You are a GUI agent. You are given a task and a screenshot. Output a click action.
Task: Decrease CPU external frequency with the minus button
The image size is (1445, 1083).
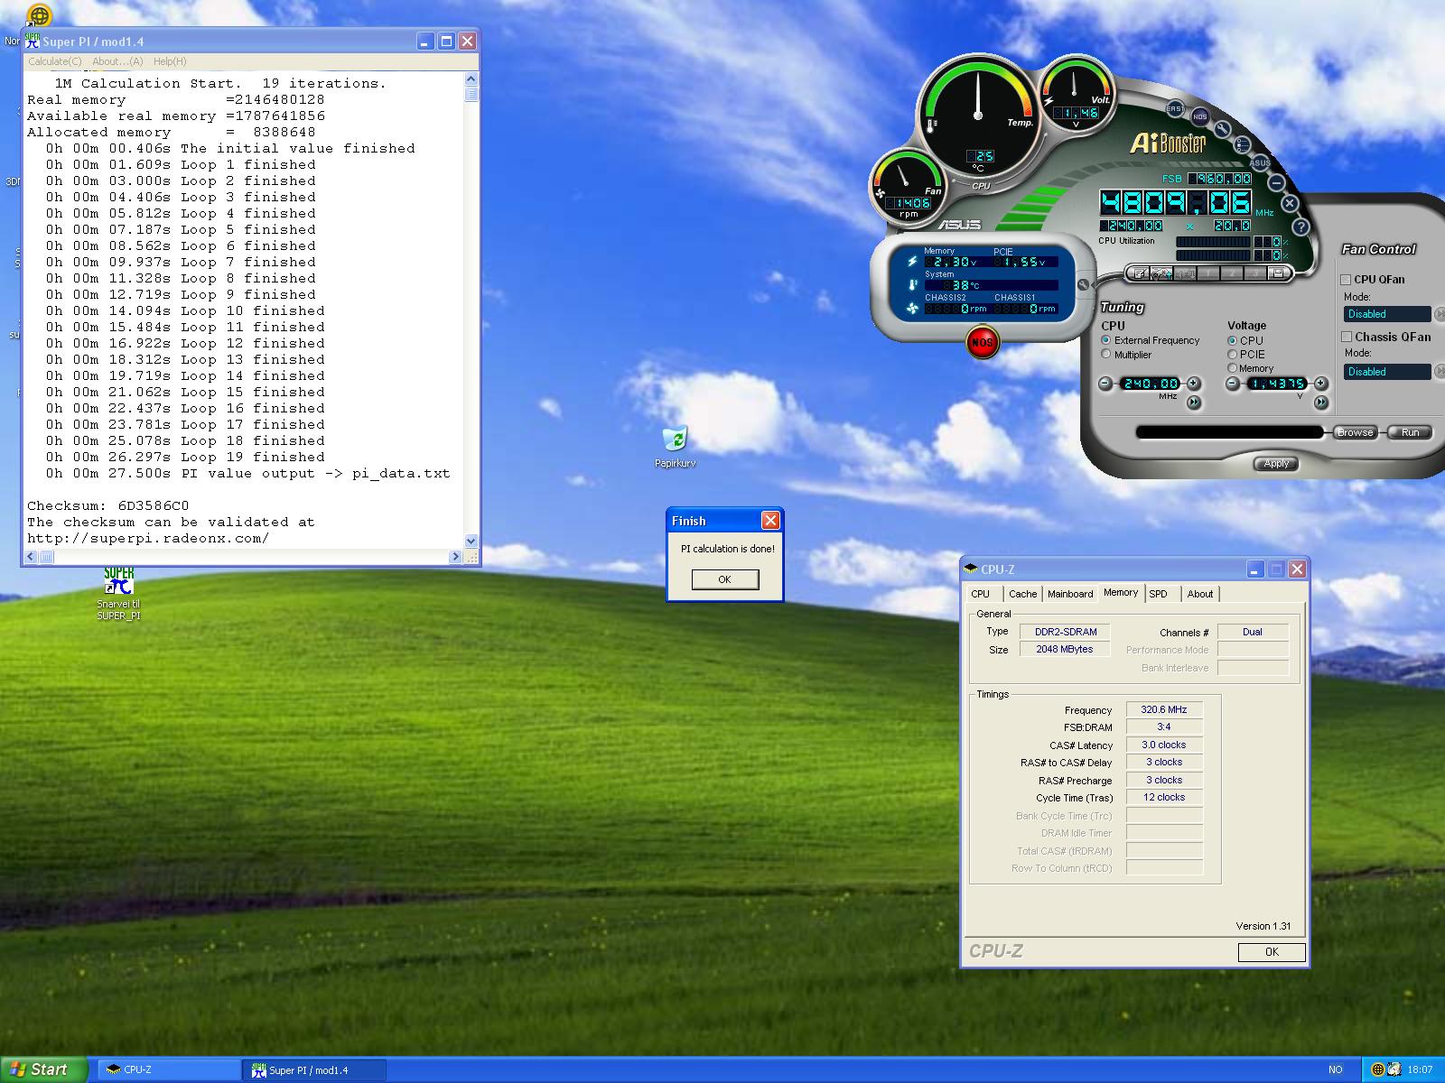click(x=1105, y=384)
